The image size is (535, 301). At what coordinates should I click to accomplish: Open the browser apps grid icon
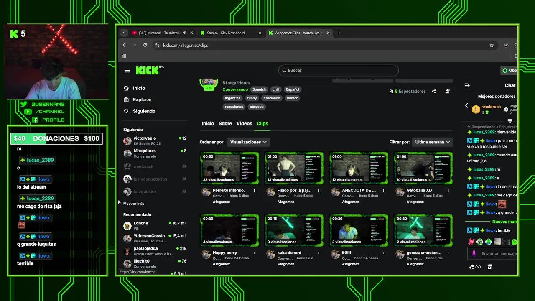(124, 56)
